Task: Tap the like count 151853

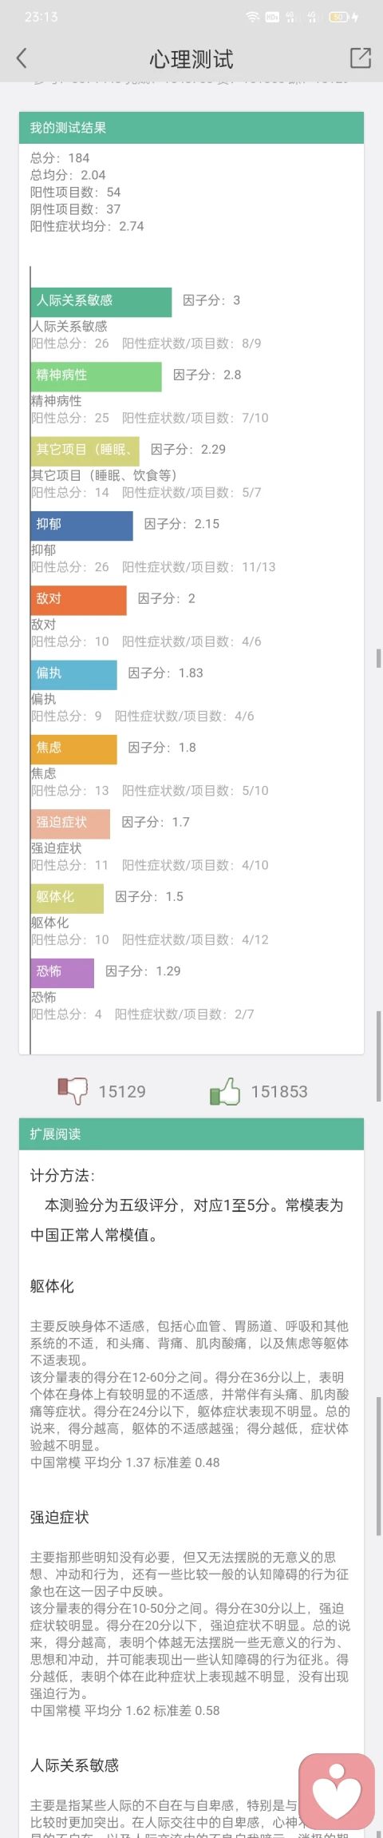Action: (279, 1091)
